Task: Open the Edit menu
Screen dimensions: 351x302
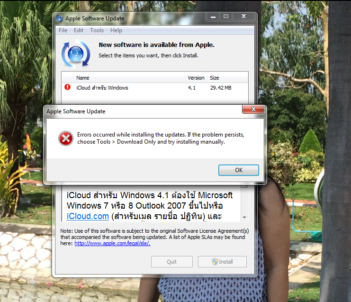Action: 79,30
